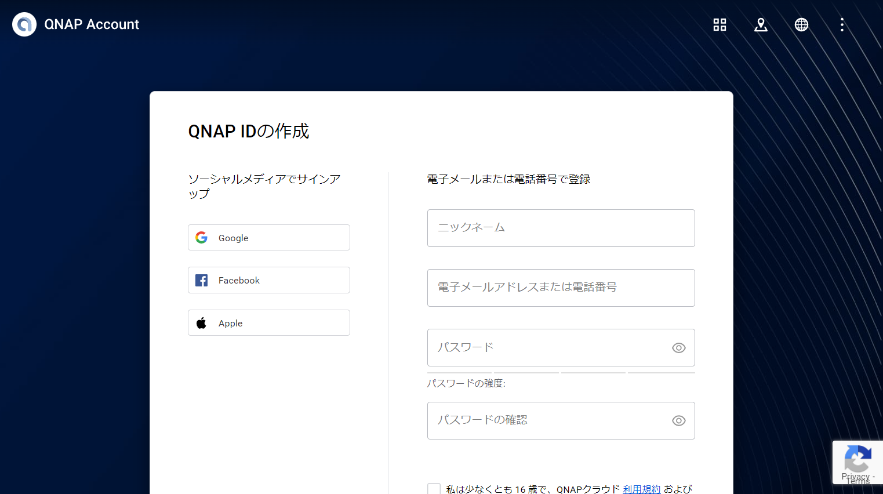
Task: Click the QNAP IDの作成 heading
Action: click(249, 132)
